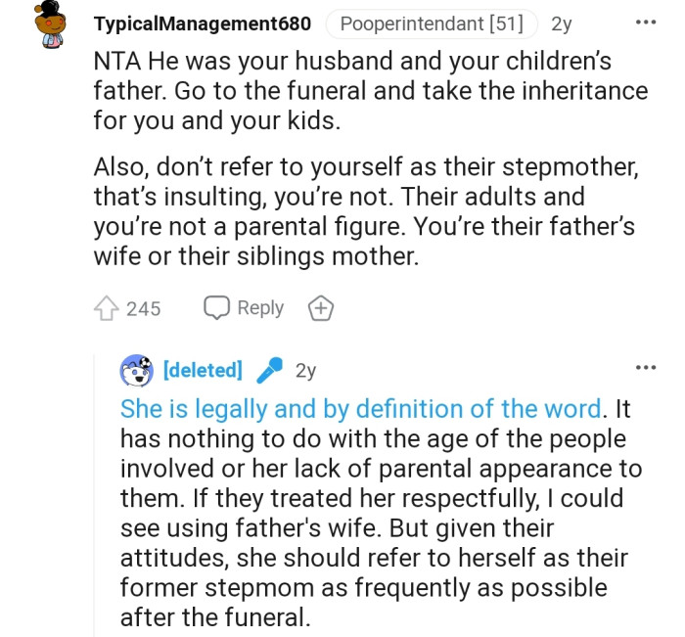Give an award using the plus icon
Image resolution: width=685 pixels, height=637 pixels.
coord(321,308)
